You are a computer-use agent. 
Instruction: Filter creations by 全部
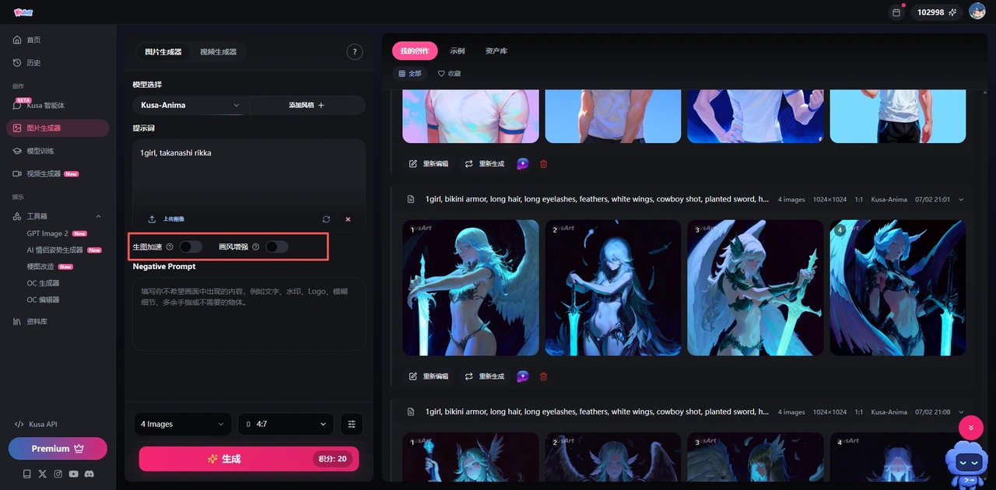[x=410, y=74]
